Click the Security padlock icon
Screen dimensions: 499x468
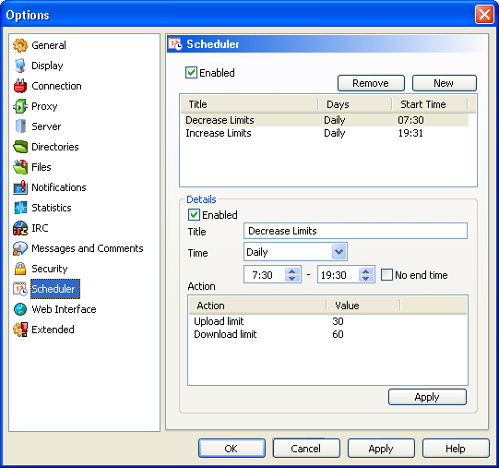click(x=20, y=269)
